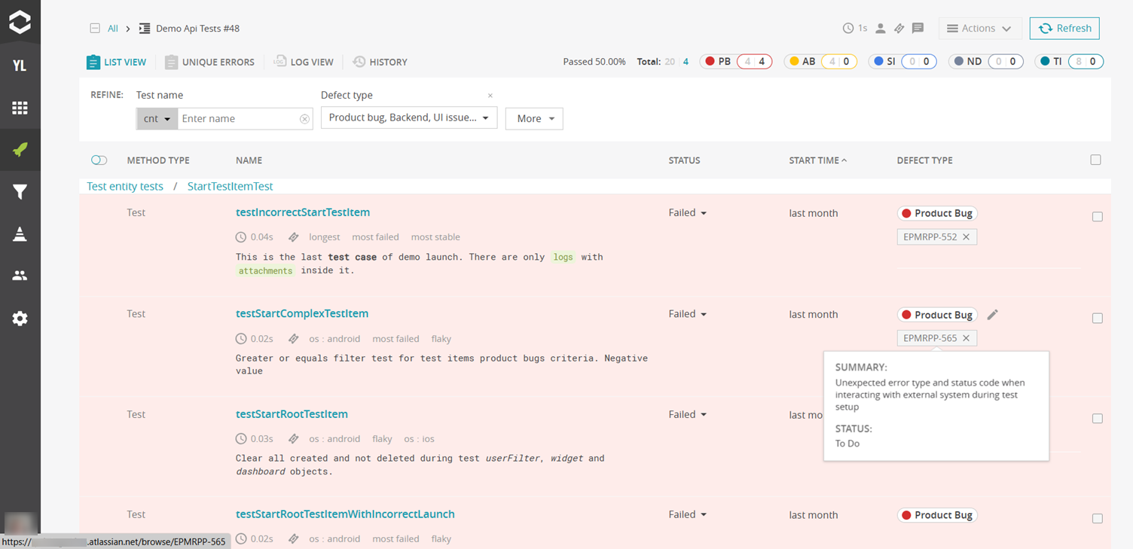Go to All launches via breadcrumb
Viewport: 1133px width, 549px height.
pyautogui.click(x=113, y=29)
